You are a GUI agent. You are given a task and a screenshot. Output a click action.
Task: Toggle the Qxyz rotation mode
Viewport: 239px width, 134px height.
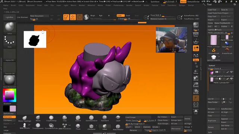pyautogui.click(x=196, y=60)
